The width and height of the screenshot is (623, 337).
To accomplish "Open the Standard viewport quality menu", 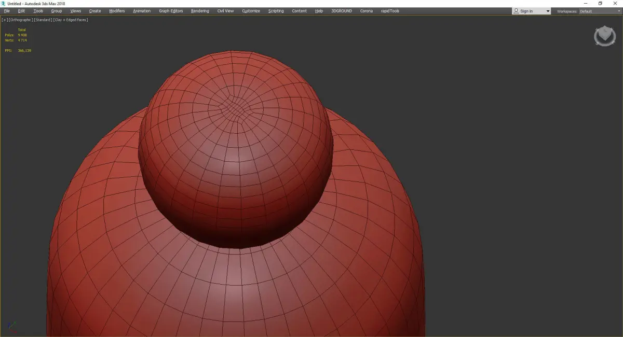I will [x=43, y=20].
